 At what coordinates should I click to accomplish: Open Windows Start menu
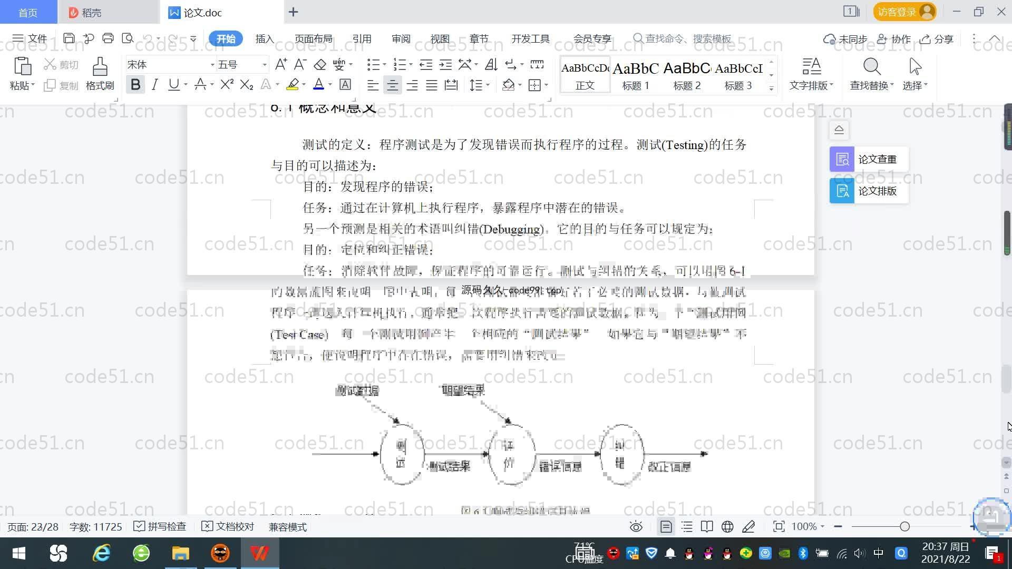coord(19,553)
